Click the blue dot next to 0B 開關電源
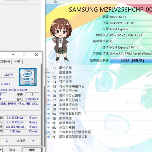Screen dimensions: 152x152 point(49,118)
